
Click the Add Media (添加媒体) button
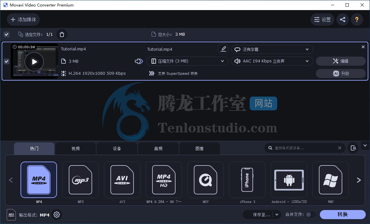23,20
